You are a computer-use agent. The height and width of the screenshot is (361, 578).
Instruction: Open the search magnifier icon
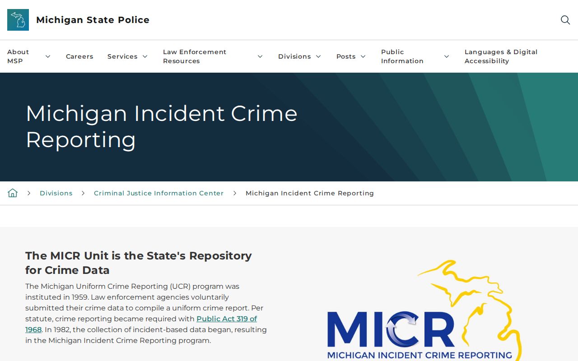coord(565,20)
